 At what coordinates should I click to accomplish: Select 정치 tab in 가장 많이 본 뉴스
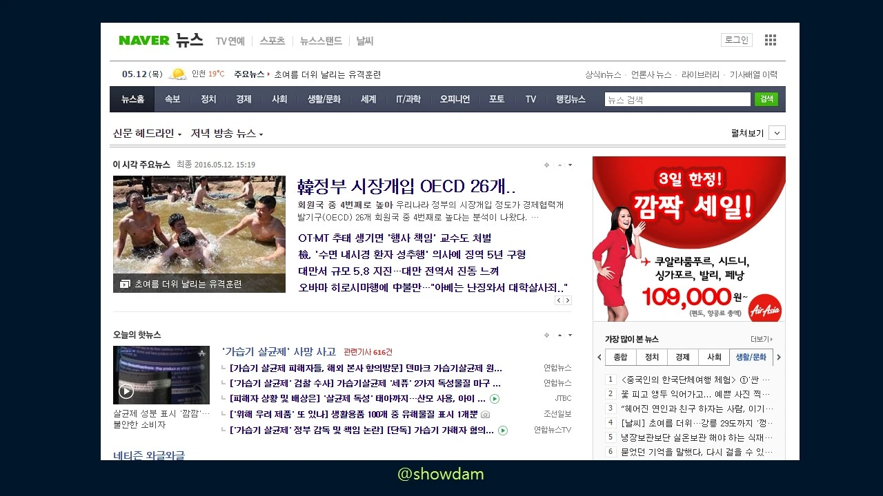(x=651, y=357)
